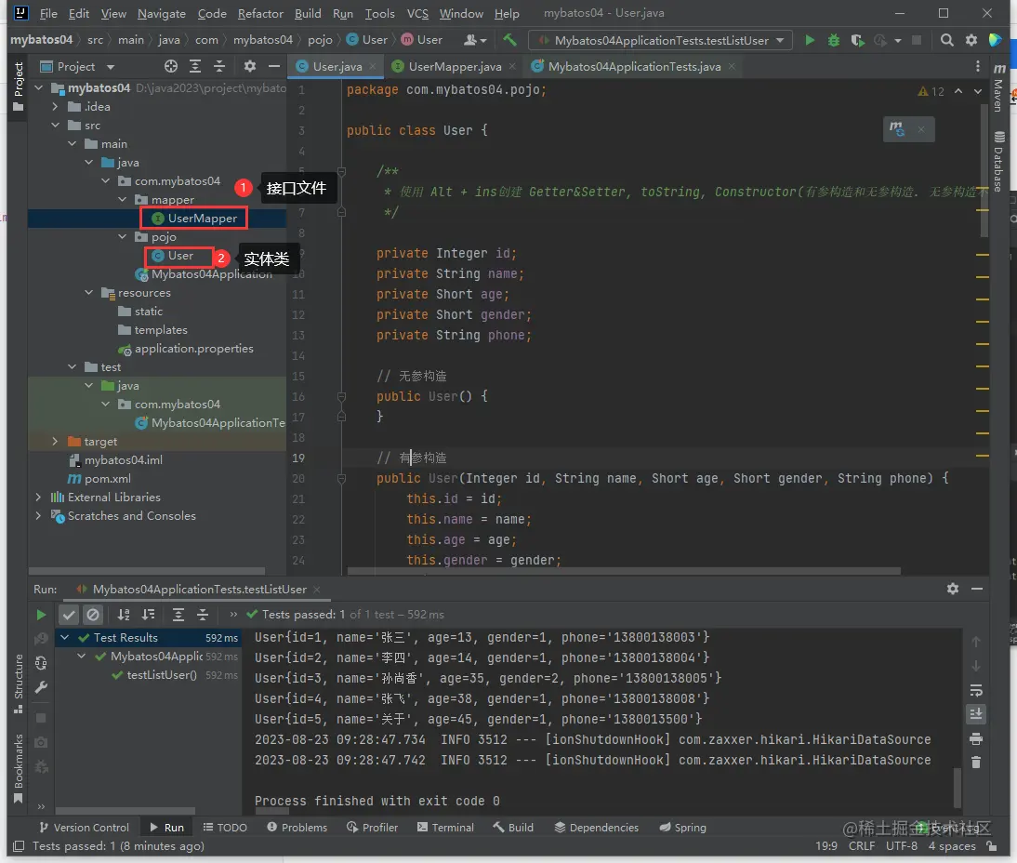Toggle Show Ignored tests button
The image size is (1017, 863).
tap(93, 615)
